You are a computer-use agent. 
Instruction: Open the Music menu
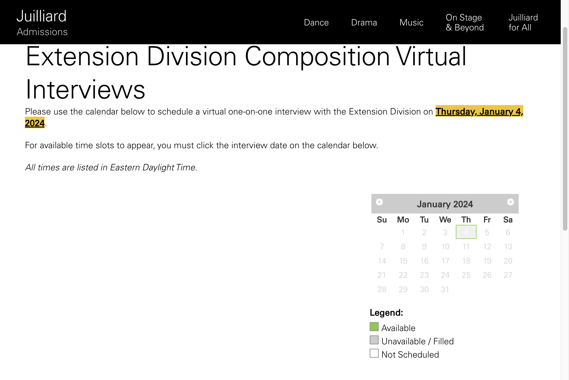point(412,22)
